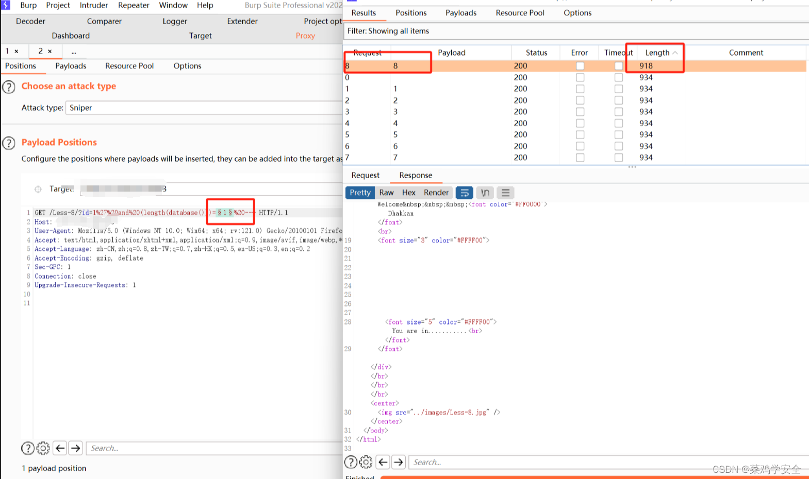Sort results by Status column header
The image size is (809, 479).
[536, 53]
